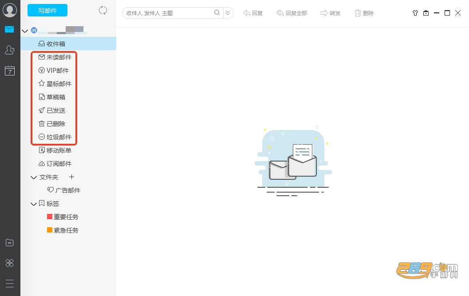
Task: Click the 写邮件 compose button
Action: [47, 11]
